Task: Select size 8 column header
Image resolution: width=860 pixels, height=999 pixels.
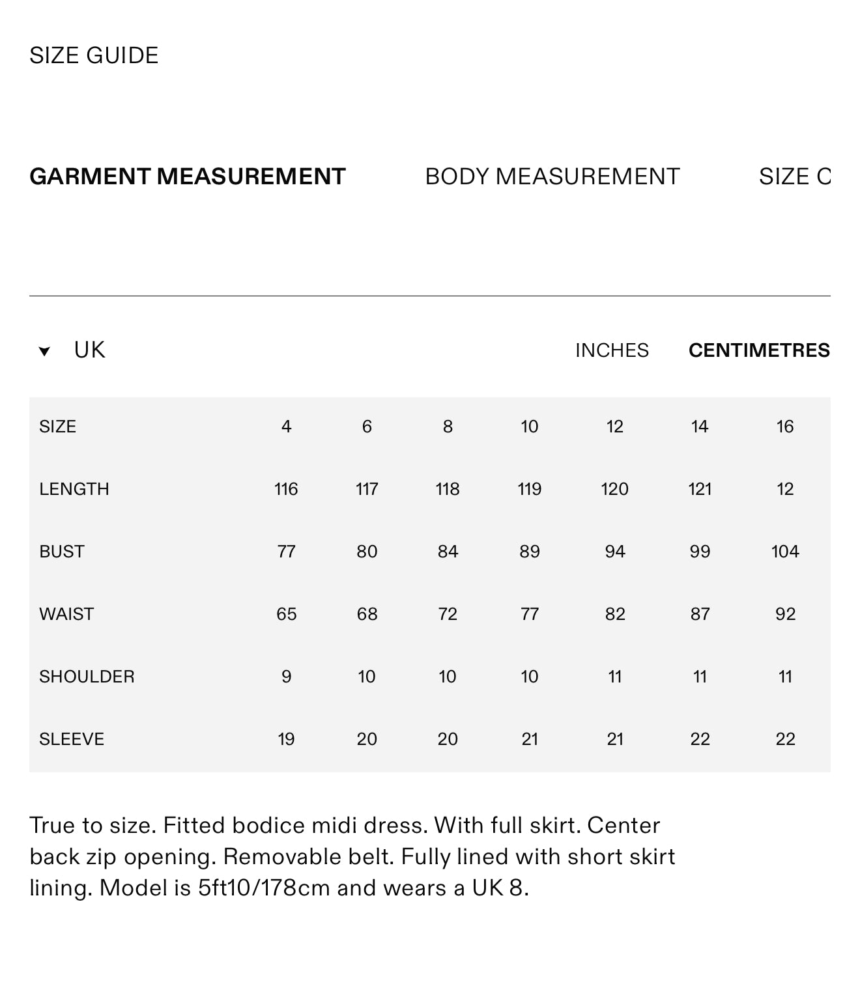Action: [x=448, y=427]
